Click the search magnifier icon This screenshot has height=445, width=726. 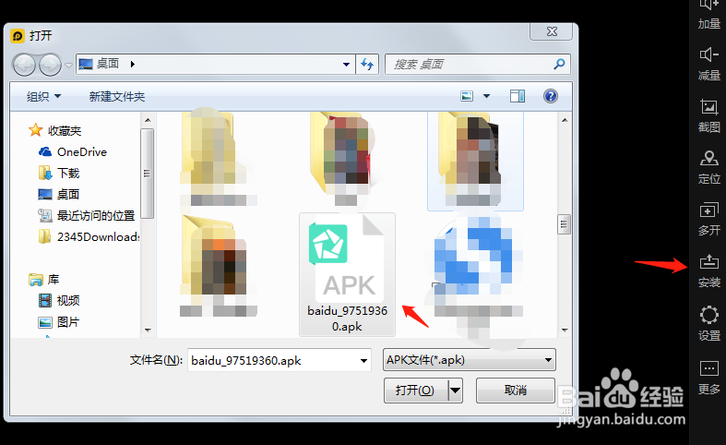pyautogui.click(x=559, y=64)
